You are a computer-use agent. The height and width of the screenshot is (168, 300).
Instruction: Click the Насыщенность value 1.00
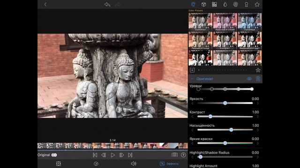coord(255,126)
